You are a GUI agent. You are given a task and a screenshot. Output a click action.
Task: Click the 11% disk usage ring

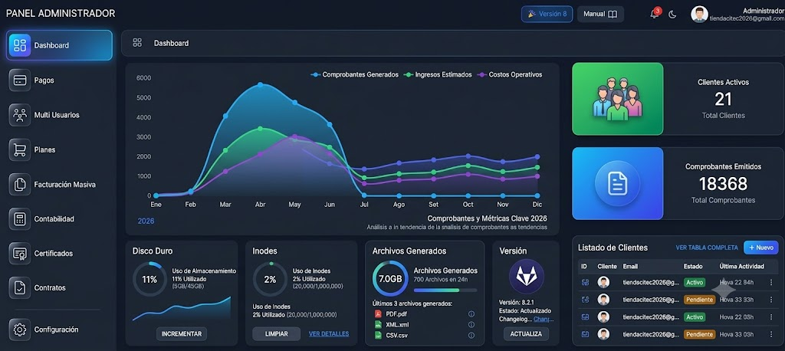coord(149,280)
